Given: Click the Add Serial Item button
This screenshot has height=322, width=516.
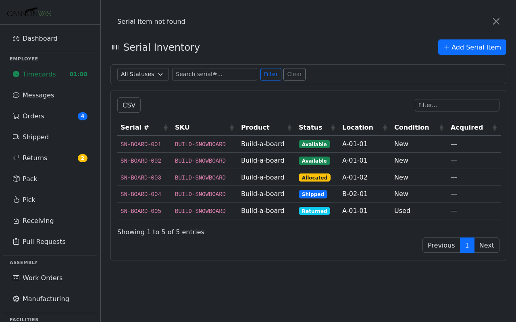Looking at the screenshot, I should (x=472, y=47).
